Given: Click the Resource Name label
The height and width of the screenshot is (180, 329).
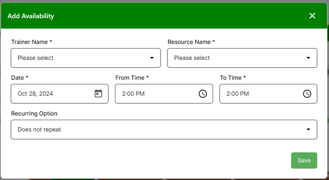Looking at the screenshot, I should point(191,42).
